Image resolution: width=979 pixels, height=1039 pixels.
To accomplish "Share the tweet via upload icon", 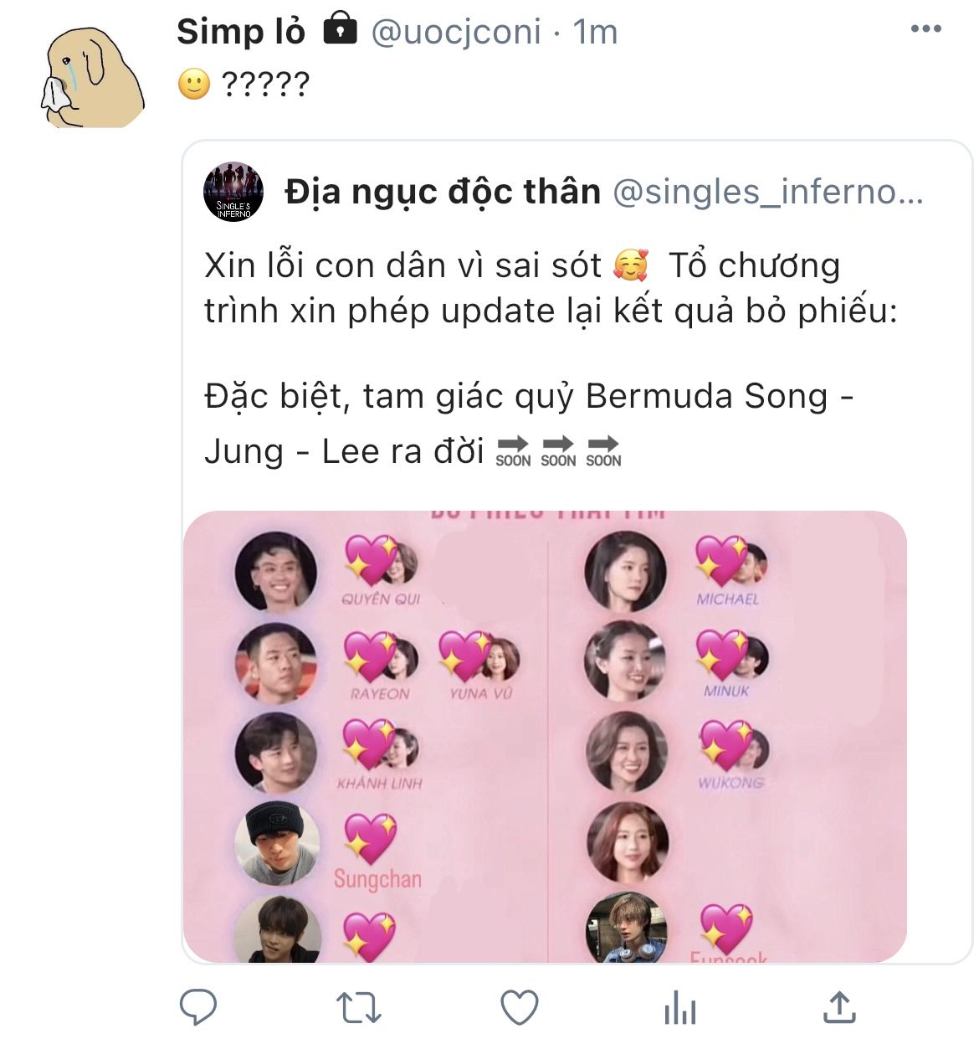I will [839, 1007].
